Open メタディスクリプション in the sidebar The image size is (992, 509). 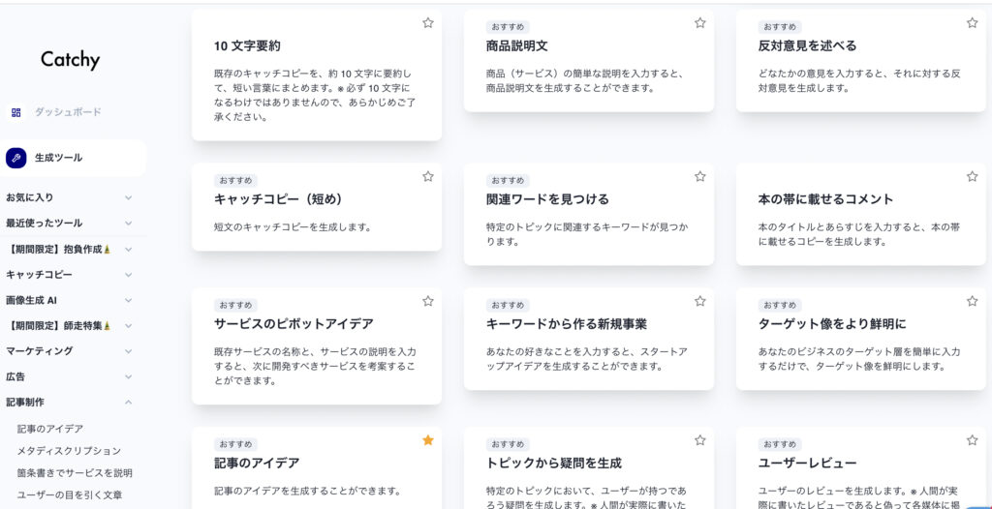tap(69, 451)
